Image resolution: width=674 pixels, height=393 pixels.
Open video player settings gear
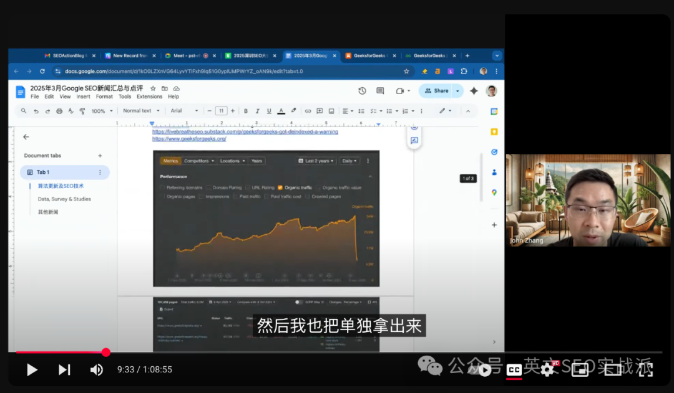[547, 369]
